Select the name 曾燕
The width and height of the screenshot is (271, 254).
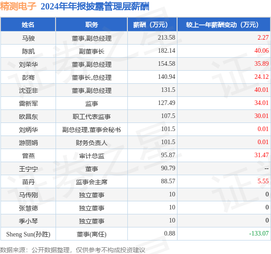[x=28, y=156]
